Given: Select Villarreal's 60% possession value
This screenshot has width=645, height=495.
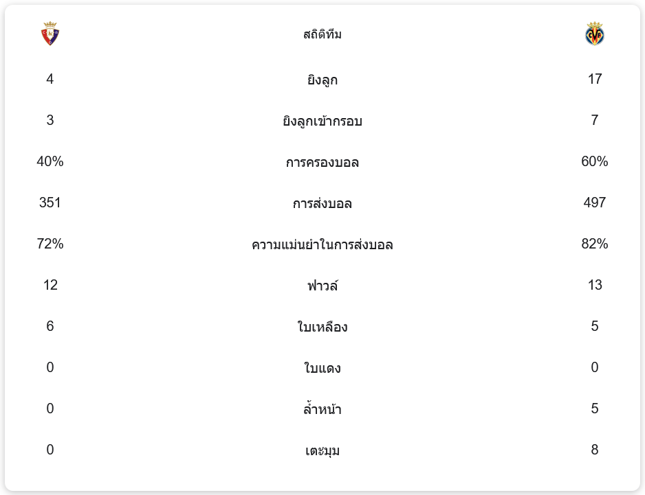Looking at the screenshot, I should pos(595,161).
